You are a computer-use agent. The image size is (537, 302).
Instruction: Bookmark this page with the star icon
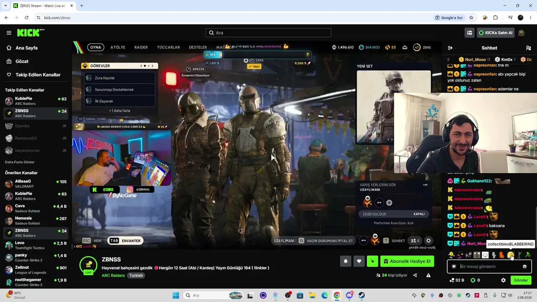(471, 18)
